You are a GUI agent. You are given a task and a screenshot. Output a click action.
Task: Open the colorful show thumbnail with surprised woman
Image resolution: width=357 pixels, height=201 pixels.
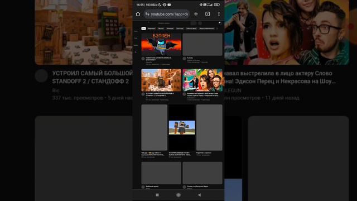tap(202, 80)
